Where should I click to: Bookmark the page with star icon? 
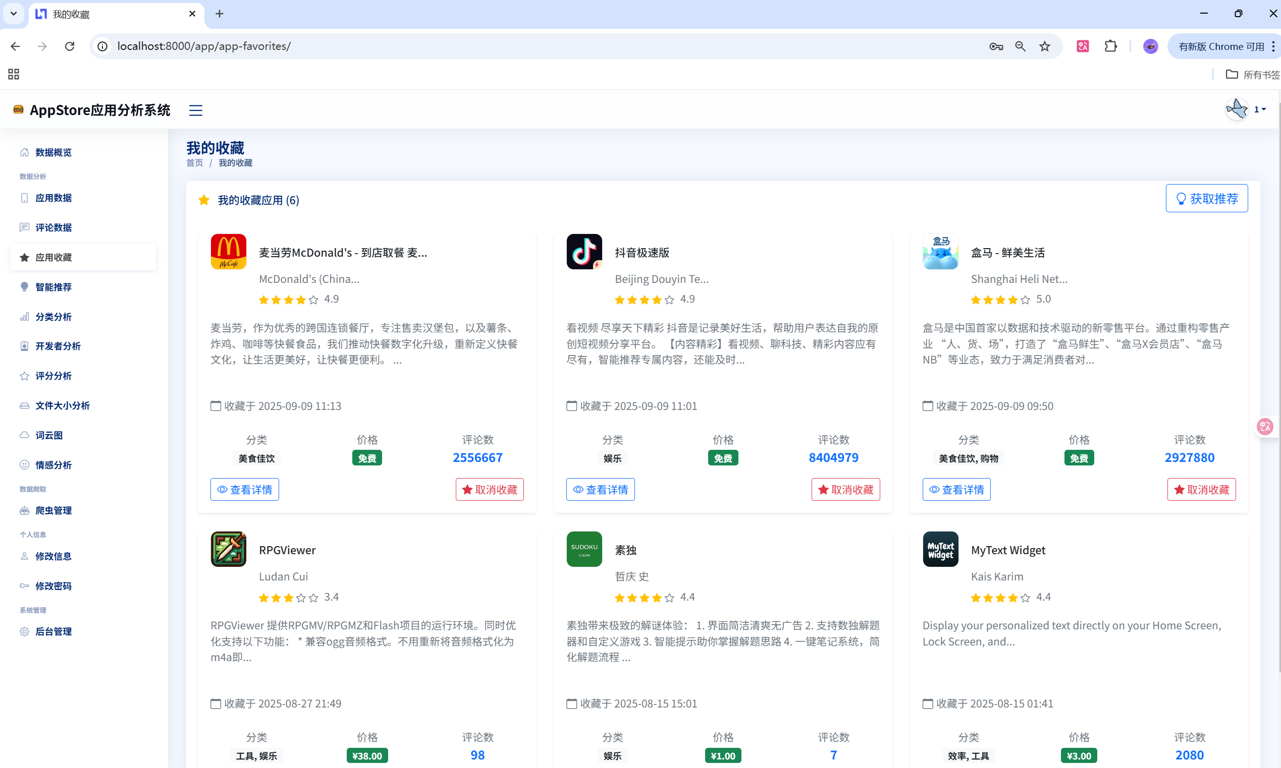[x=1045, y=46]
